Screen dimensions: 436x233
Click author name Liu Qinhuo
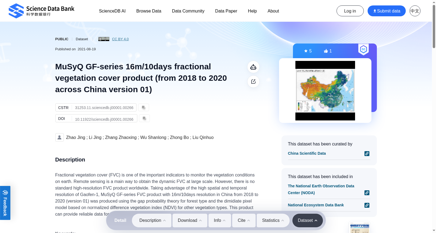(x=203, y=138)
